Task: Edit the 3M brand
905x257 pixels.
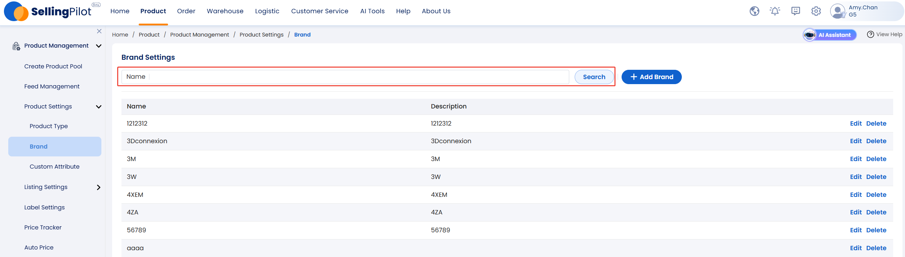Action: 856,159
